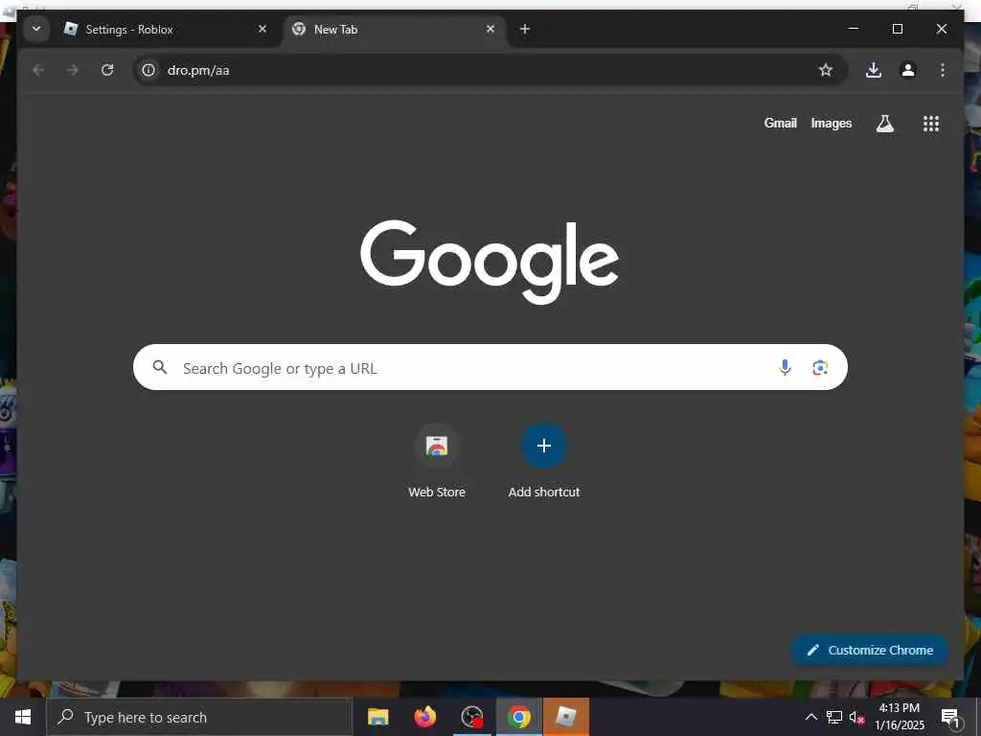Screen dimensions: 981x736
Task: Reload the current page
Action: click(107, 70)
